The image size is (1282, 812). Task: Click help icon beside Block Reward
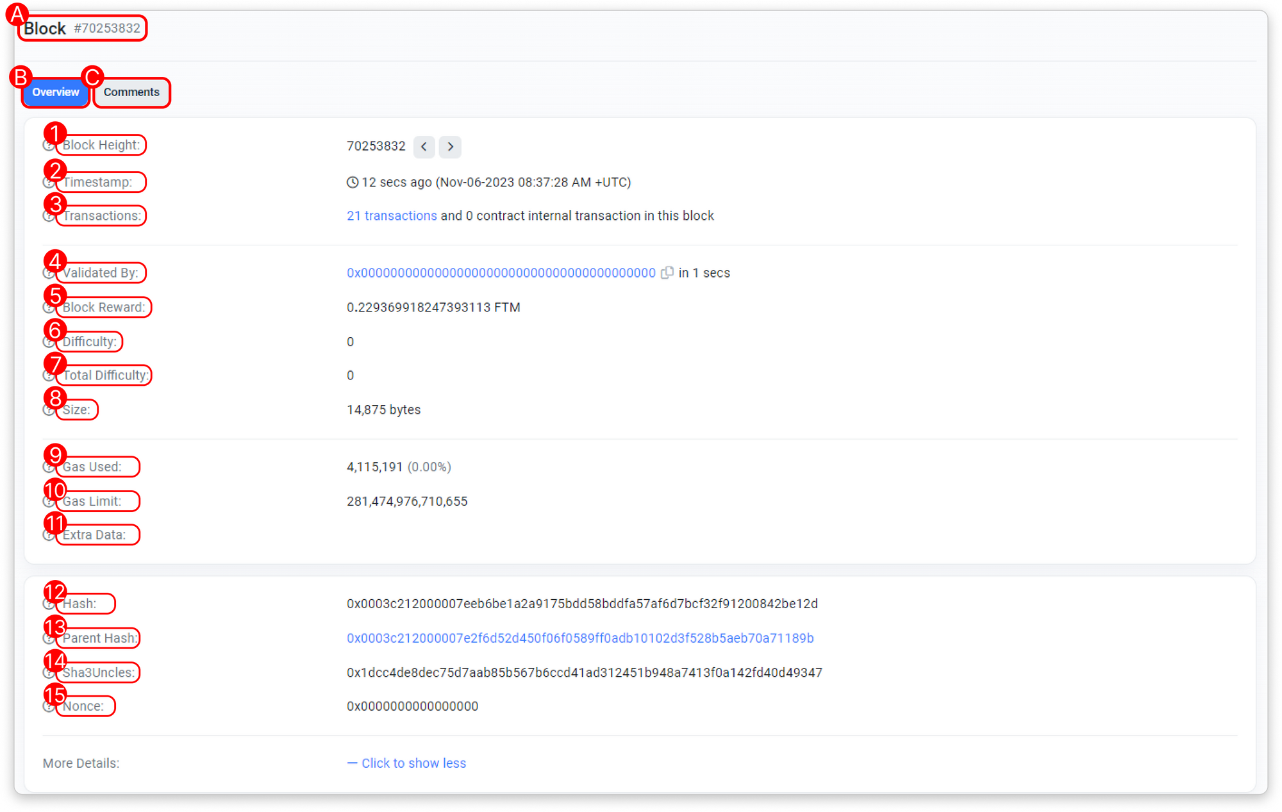[48, 308]
